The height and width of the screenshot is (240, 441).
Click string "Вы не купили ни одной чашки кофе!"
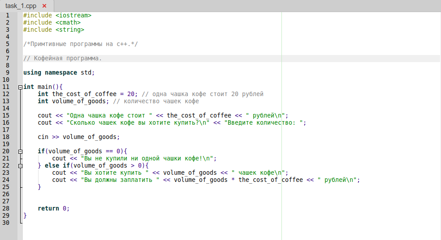click(x=147, y=158)
